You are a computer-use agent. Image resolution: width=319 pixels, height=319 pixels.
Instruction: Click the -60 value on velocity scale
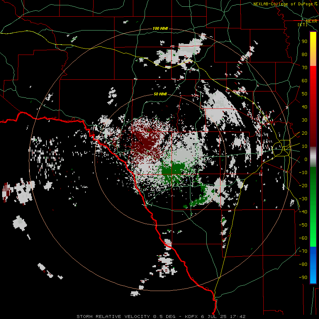tap(303, 238)
